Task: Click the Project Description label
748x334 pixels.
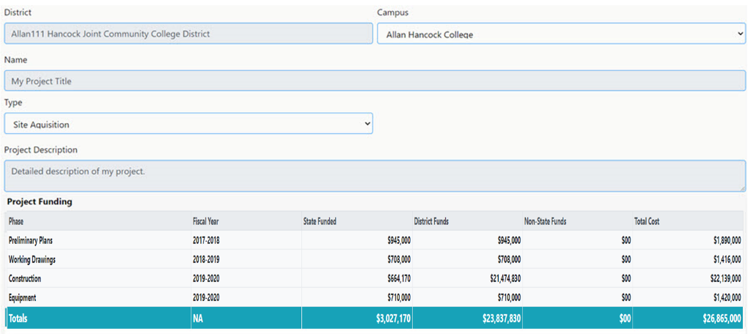Action: pyautogui.click(x=41, y=149)
